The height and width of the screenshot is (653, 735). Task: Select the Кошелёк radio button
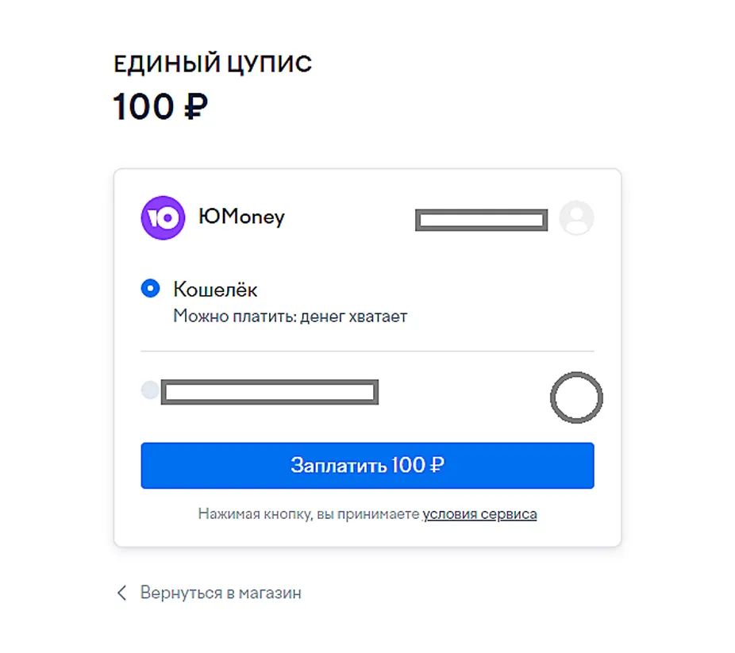[x=150, y=289]
